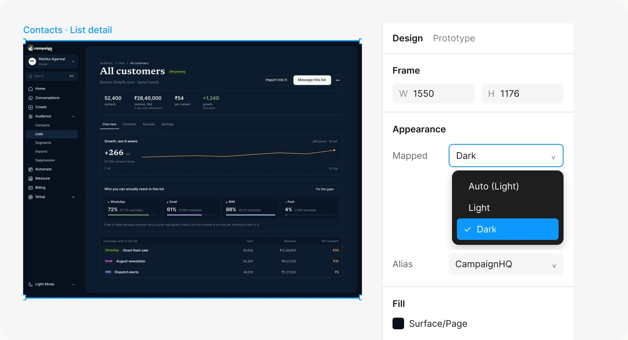The width and height of the screenshot is (628, 340).
Task: Open the Mapped appearance dropdown
Action: [x=506, y=156]
